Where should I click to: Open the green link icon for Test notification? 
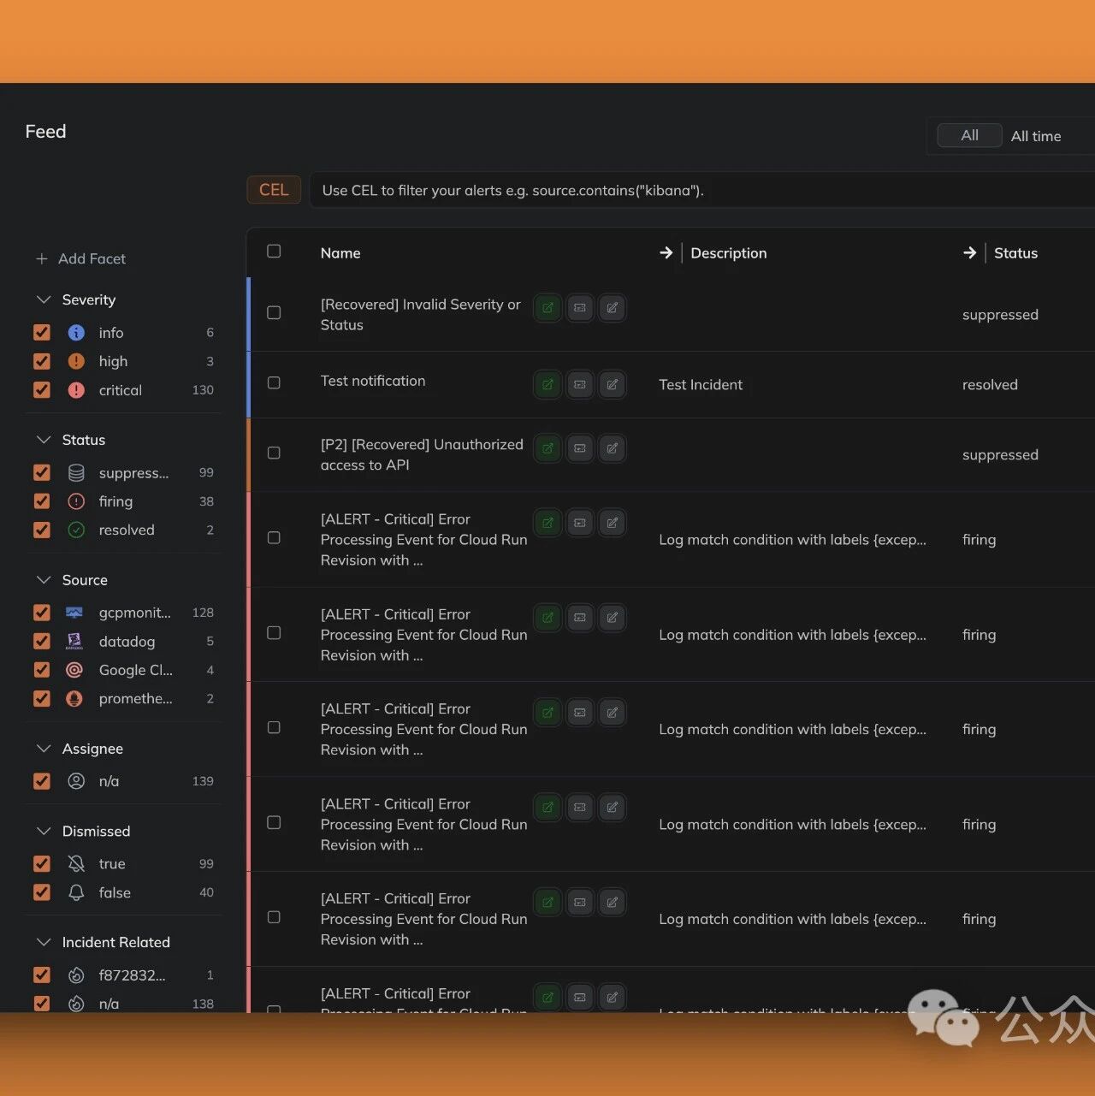547,385
